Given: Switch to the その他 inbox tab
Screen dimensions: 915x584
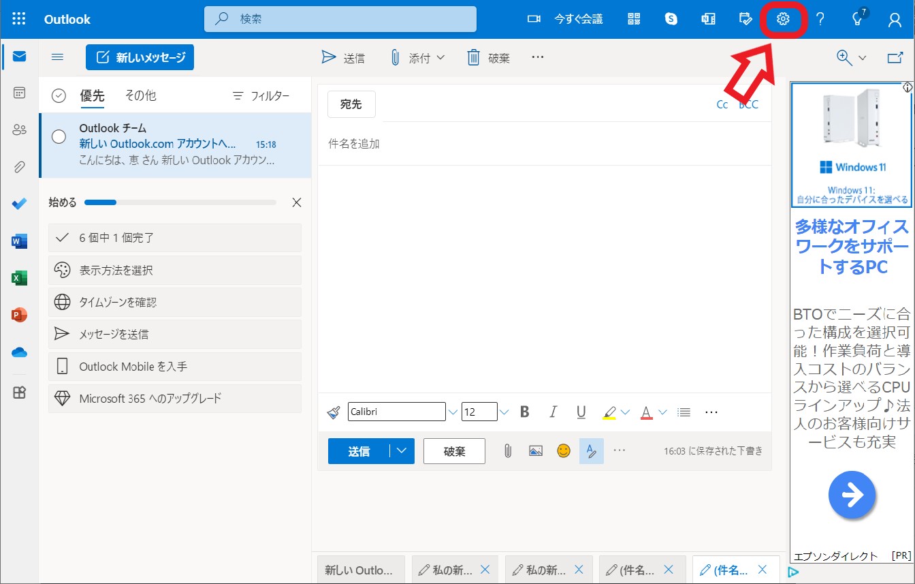Looking at the screenshot, I should 140,96.
